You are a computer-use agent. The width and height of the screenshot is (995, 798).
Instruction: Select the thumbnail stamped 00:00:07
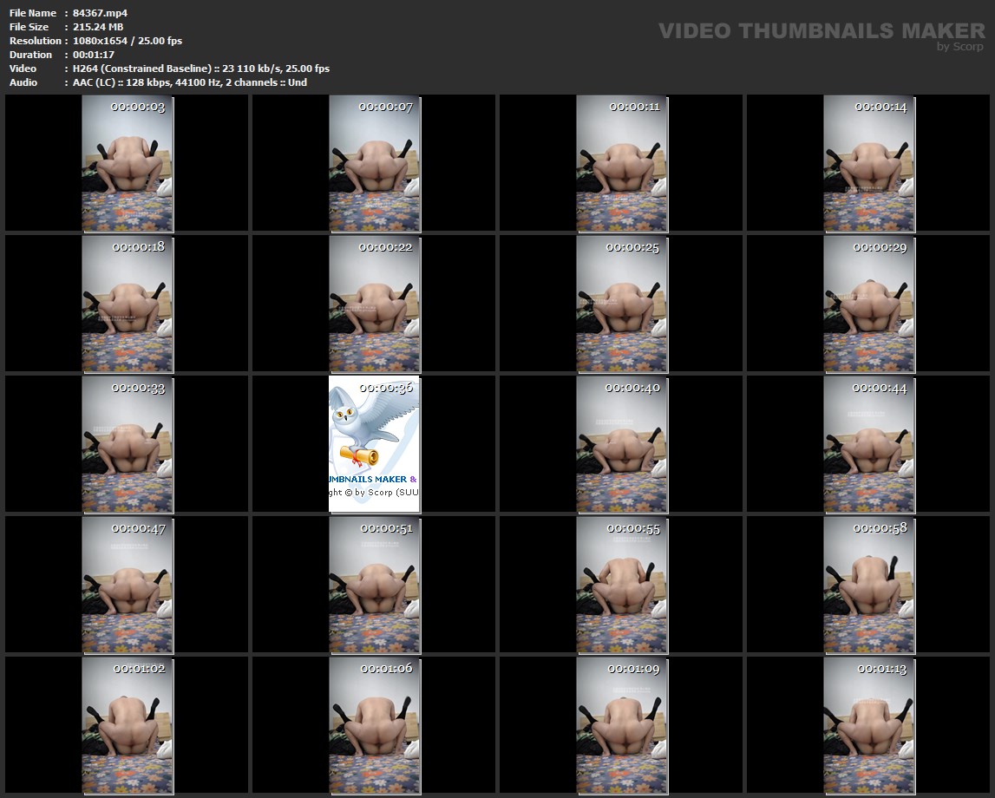pyautogui.click(x=375, y=164)
